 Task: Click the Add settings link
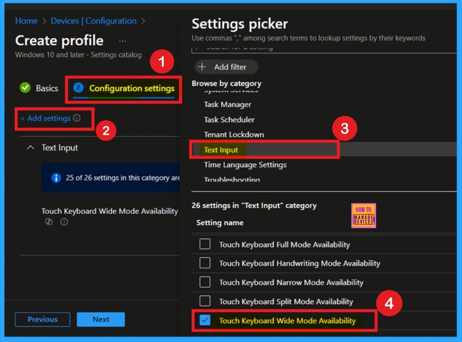coord(46,118)
